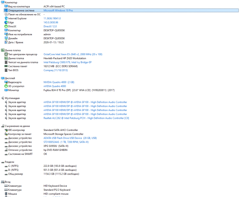Viewport: 250px width, 197px height.
Task: Click the DirectX row icon
Action: tap(6, 26)
